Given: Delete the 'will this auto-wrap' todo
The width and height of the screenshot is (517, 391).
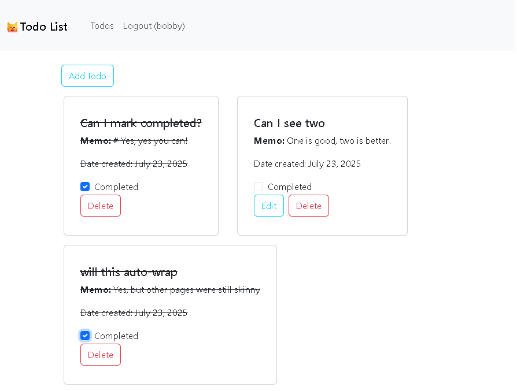Looking at the screenshot, I should pyautogui.click(x=101, y=355).
